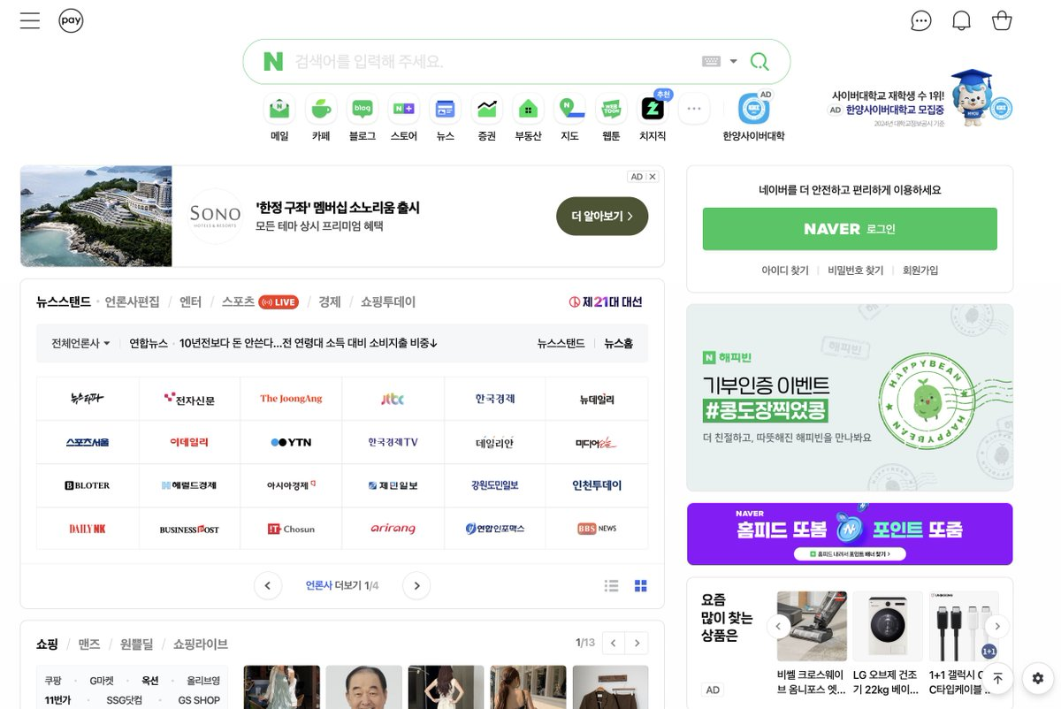Open the 비밀번호 찾기 link

856,271
